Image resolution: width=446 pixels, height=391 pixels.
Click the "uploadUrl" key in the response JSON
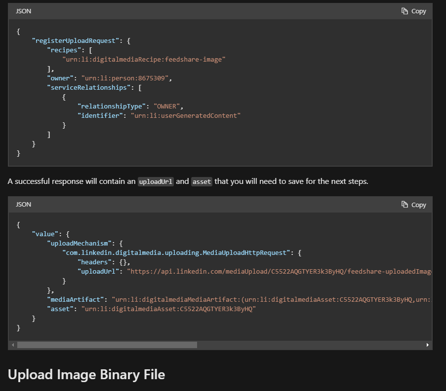pos(98,272)
